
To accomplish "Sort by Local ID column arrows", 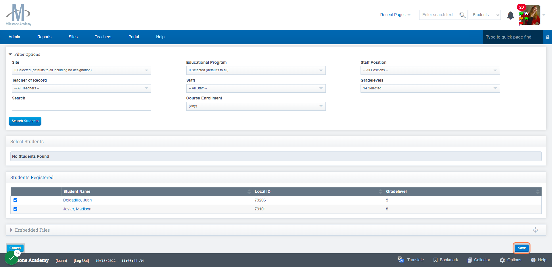I will pyautogui.click(x=380, y=192).
